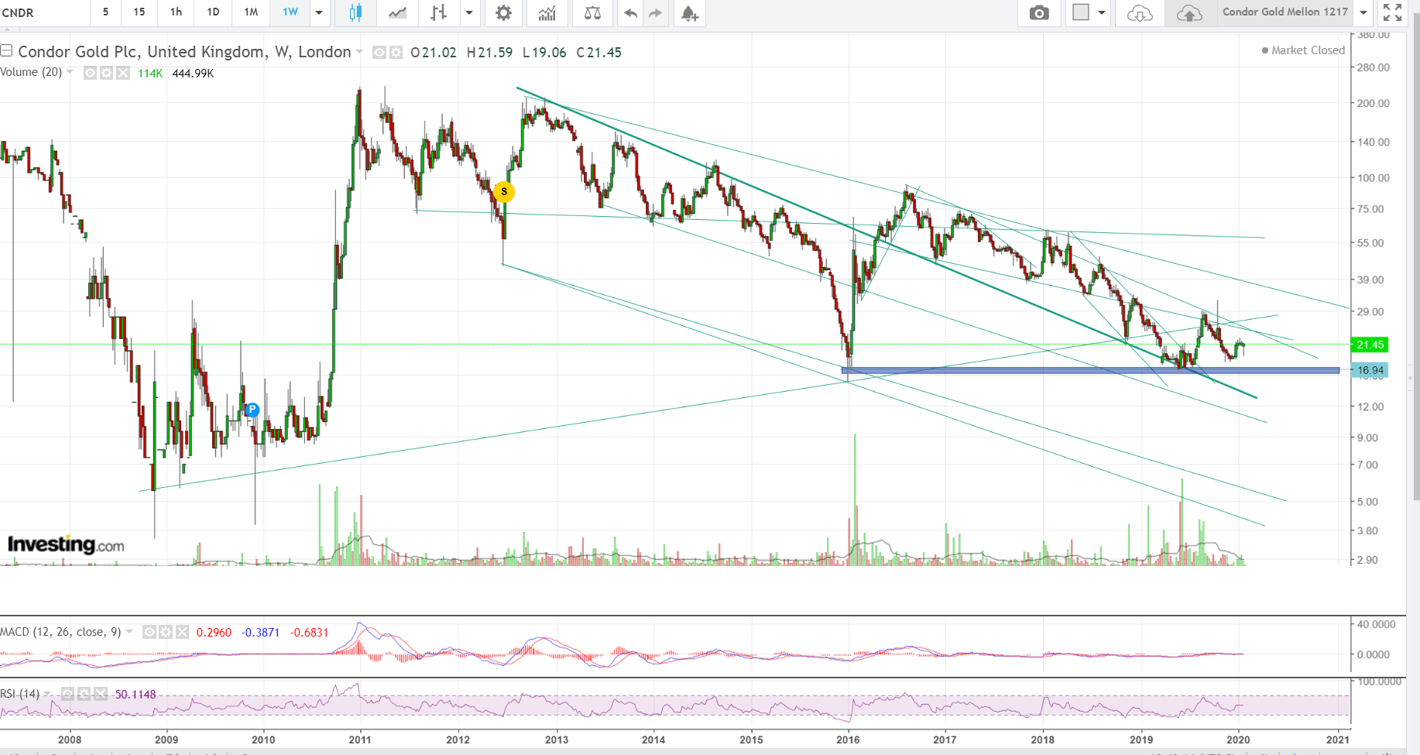Hide the RSI (14) indicator
This screenshot has width=1420, height=755.
click(x=67, y=695)
